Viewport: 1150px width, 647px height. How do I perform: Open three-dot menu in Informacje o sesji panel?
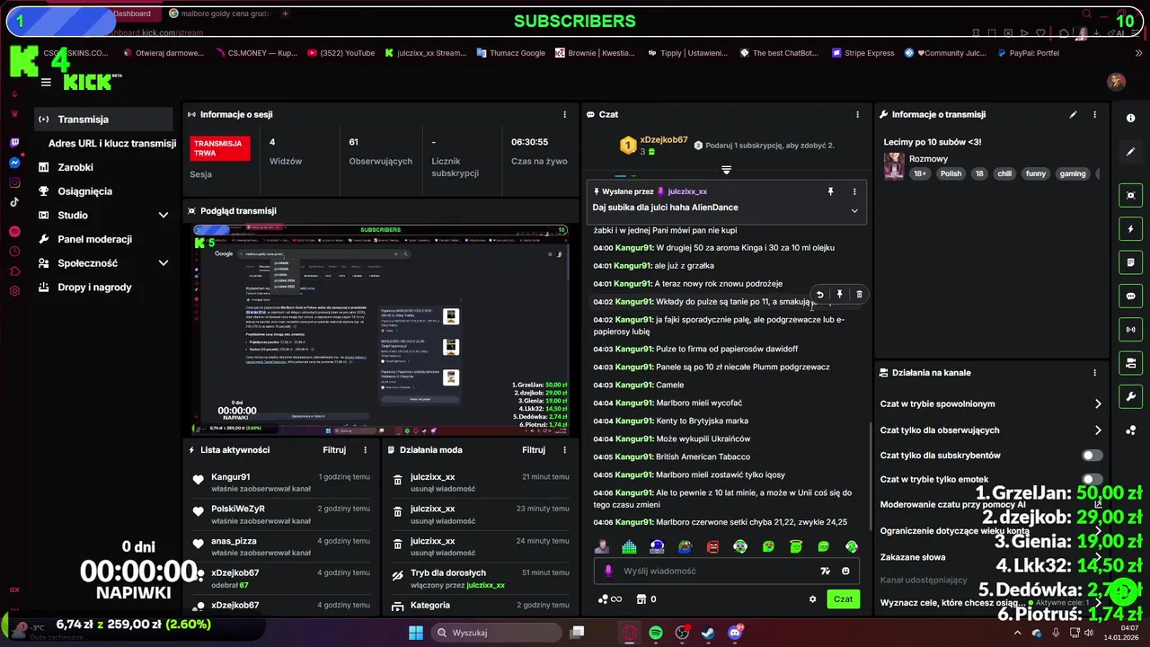click(x=565, y=115)
